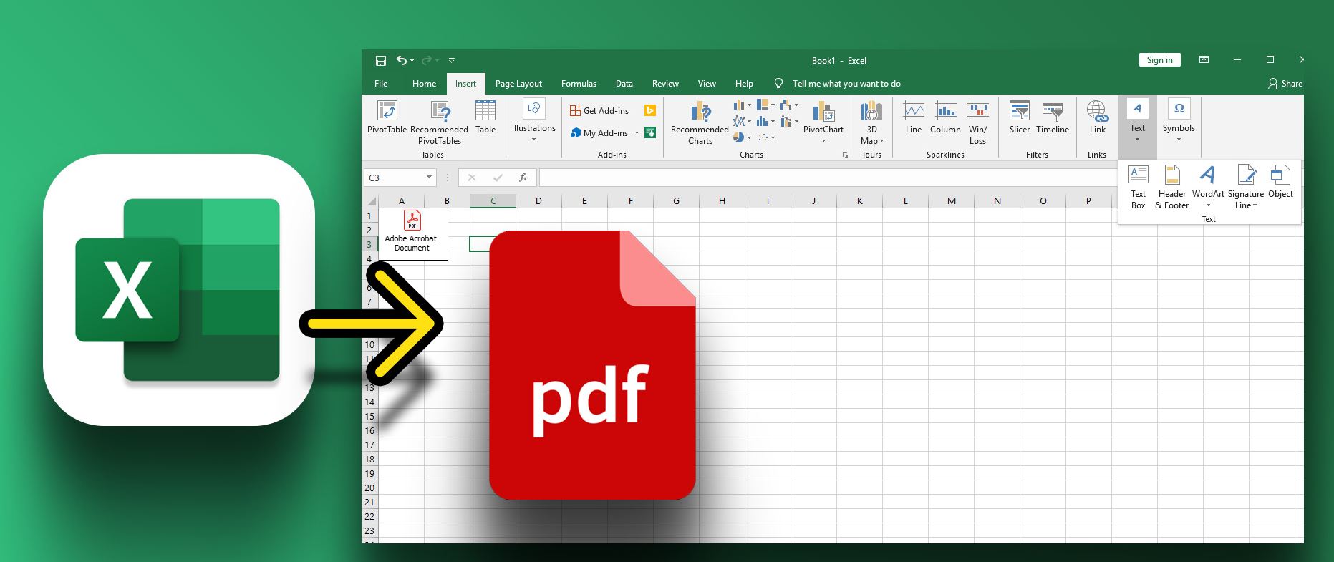Insert a Line sparkline
Screen dimensions: 1334x562
pos(914,117)
